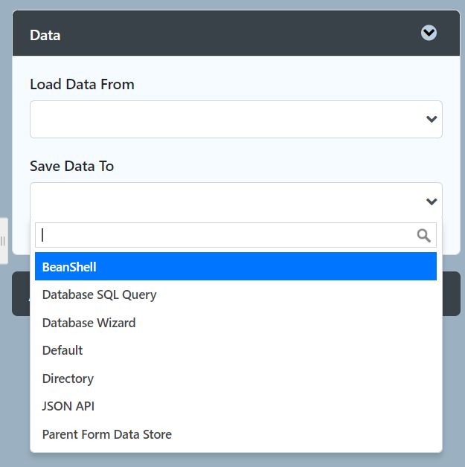Click the Save Data To label
465x467 pixels.
coord(71,166)
